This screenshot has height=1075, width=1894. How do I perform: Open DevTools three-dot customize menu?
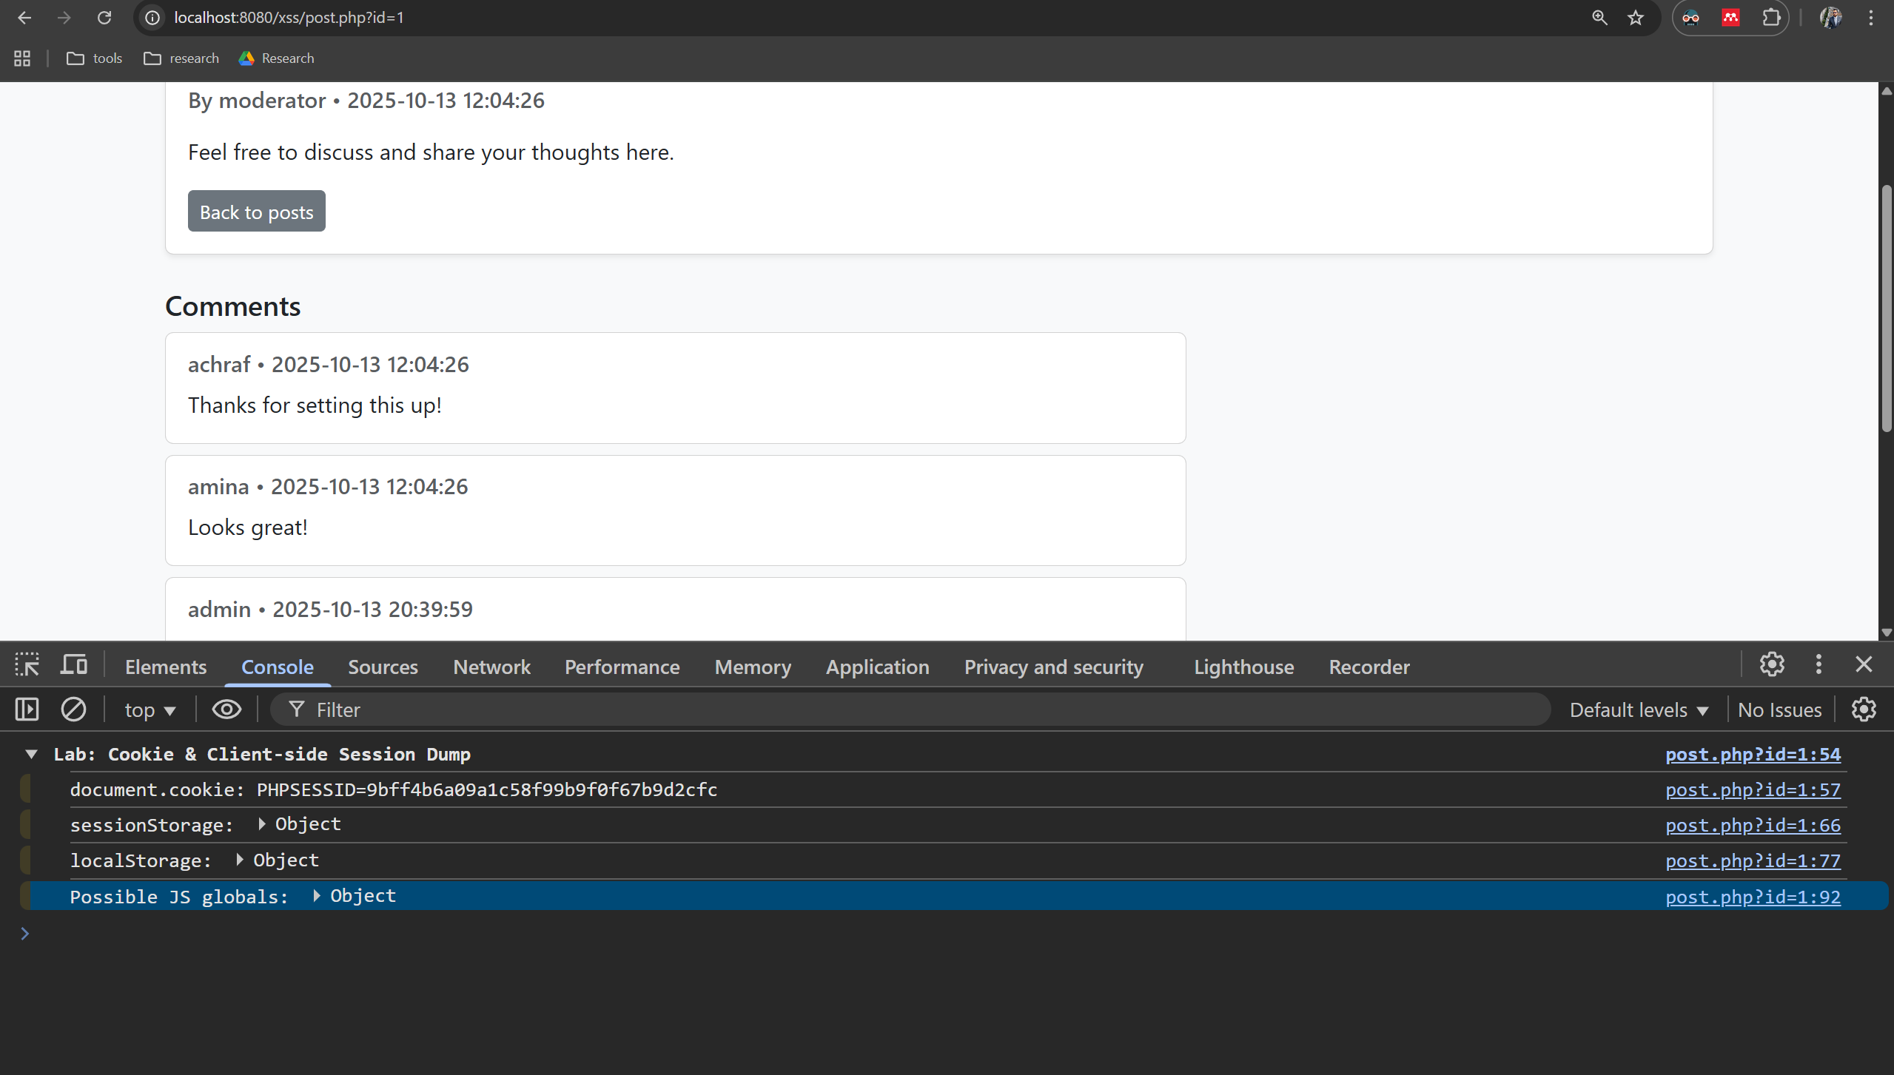coord(1819,664)
